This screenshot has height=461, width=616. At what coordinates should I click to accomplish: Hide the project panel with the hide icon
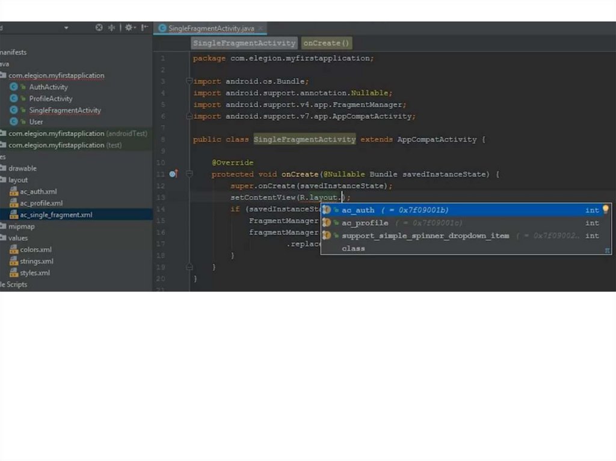tap(144, 28)
